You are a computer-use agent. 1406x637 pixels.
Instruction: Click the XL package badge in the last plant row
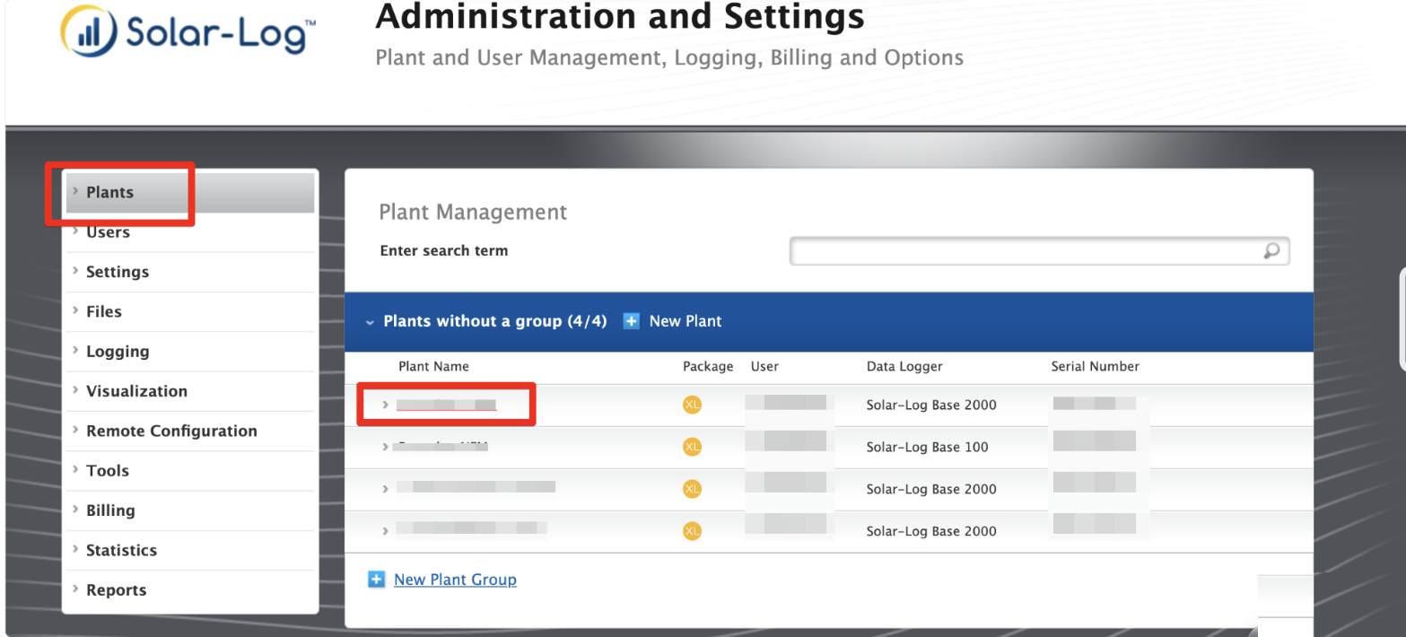tap(692, 531)
